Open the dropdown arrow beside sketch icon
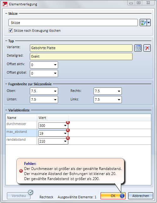 (149, 23)
